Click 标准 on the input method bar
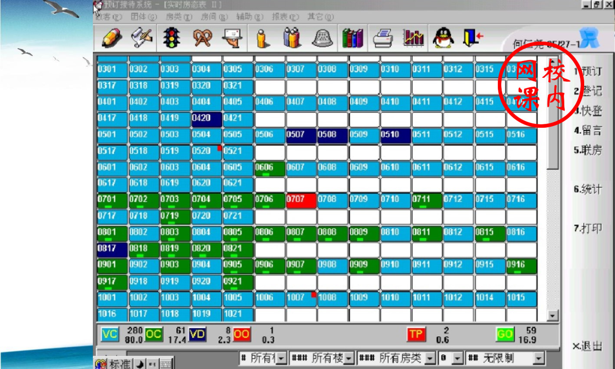 point(120,364)
